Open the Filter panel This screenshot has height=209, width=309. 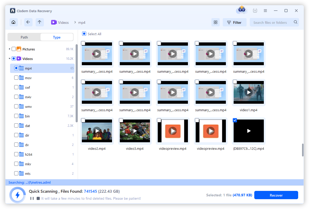[234, 22]
